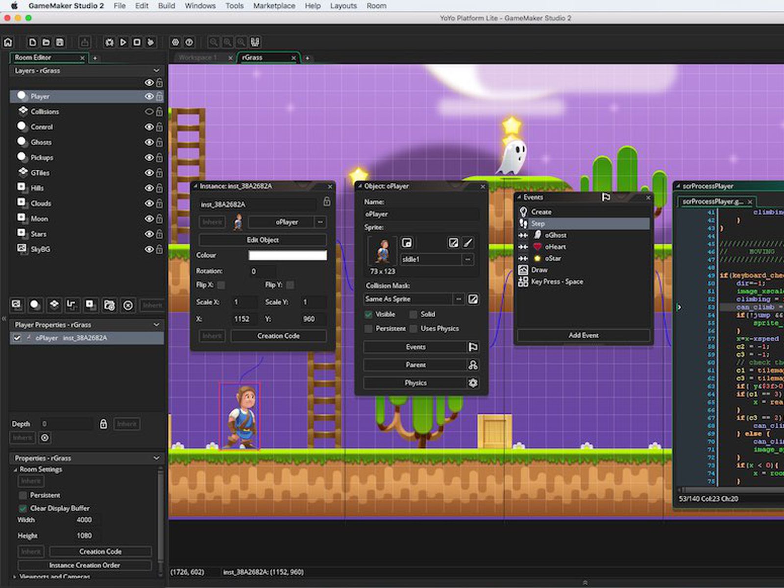Click the Home icon to return to Start Page

pos(8,42)
